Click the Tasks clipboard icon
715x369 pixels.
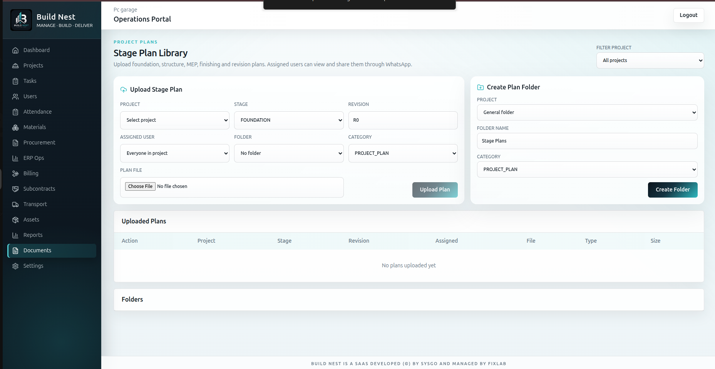click(x=15, y=81)
